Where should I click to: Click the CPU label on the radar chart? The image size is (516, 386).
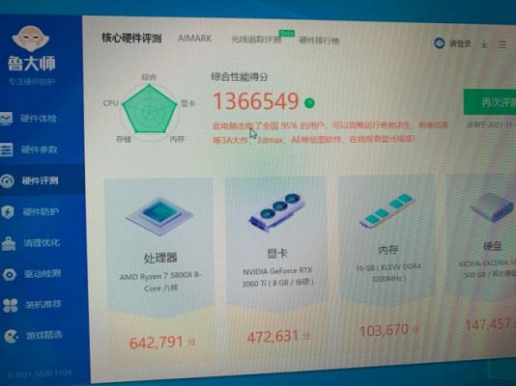pyautogui.click(x=110, y=103)
